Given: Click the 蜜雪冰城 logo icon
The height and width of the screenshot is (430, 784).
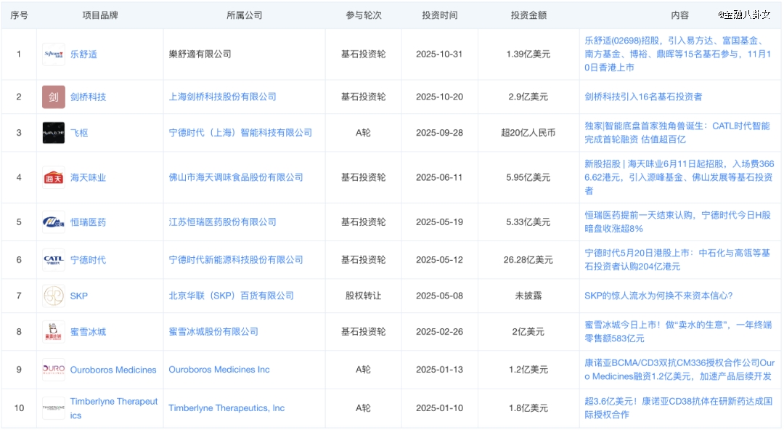Looking at the screenshot, I should (x=54, y=332).
